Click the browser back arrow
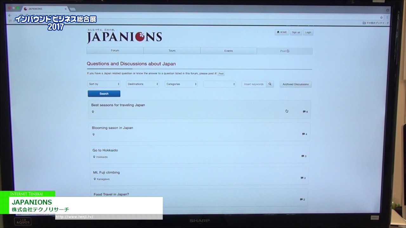This screenshot has height=228, width=406. [10, 16]
